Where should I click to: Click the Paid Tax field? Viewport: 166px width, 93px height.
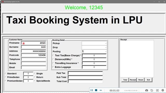pyautogui.click(x=85, y=73)
